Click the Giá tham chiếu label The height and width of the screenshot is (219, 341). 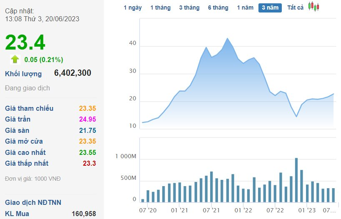coord(29,108)
